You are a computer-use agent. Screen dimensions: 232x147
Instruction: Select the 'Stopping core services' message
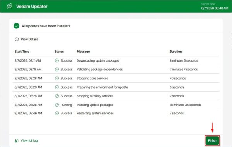[92, 78]
